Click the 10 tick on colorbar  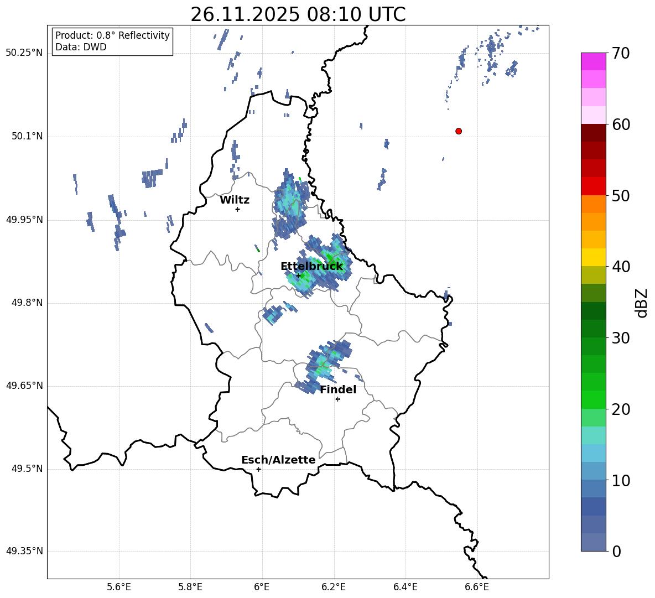pos(621,480)
